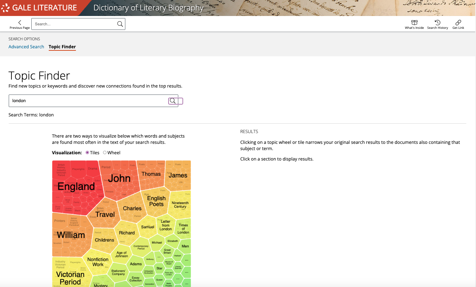Click the Star tile
The height and width of the screenshot is (287, 476).
[159, 268]
